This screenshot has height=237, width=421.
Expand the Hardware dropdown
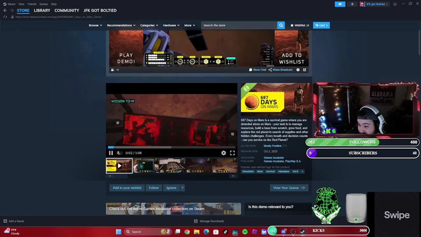click(x=171, y=25)
